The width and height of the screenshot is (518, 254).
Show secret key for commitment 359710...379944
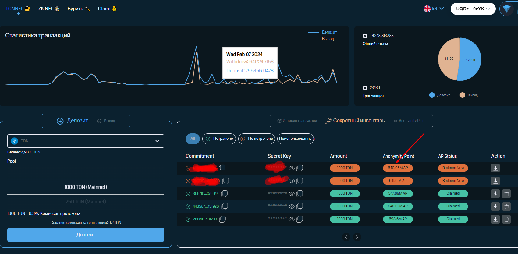tap(292, 194)
